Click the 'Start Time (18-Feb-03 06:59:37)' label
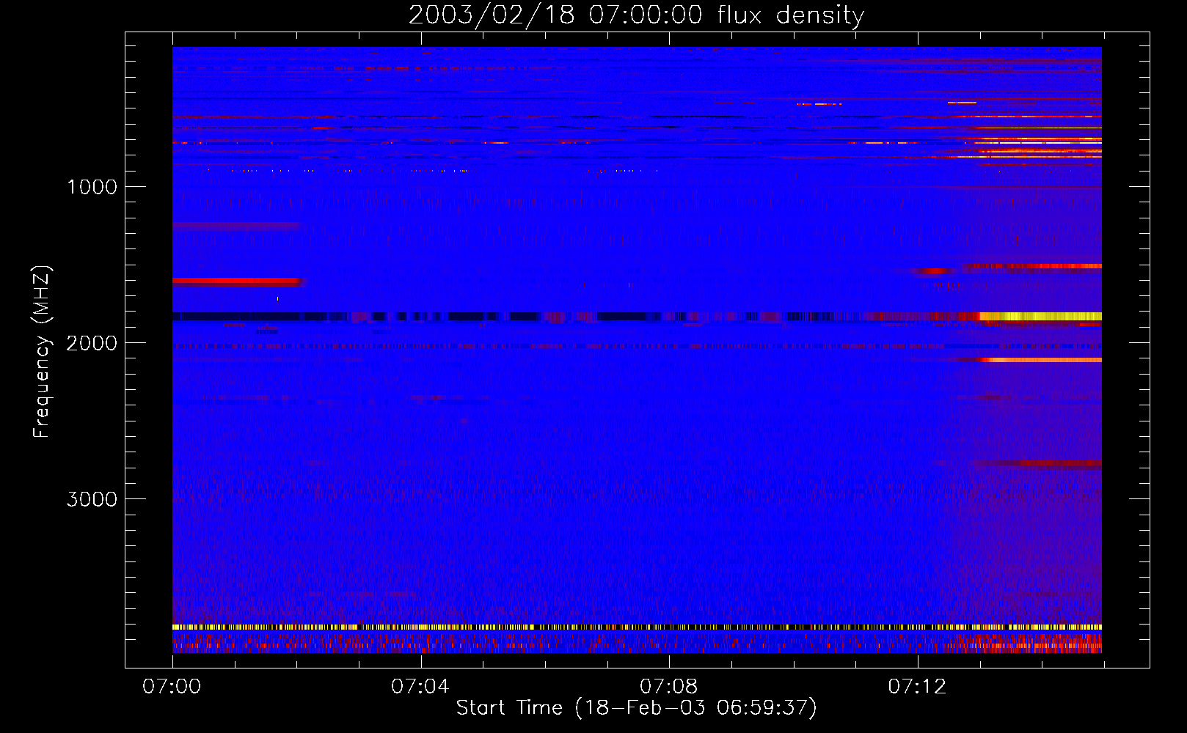The width and height of the screenshot is (1187, 733). click(636, 707)
